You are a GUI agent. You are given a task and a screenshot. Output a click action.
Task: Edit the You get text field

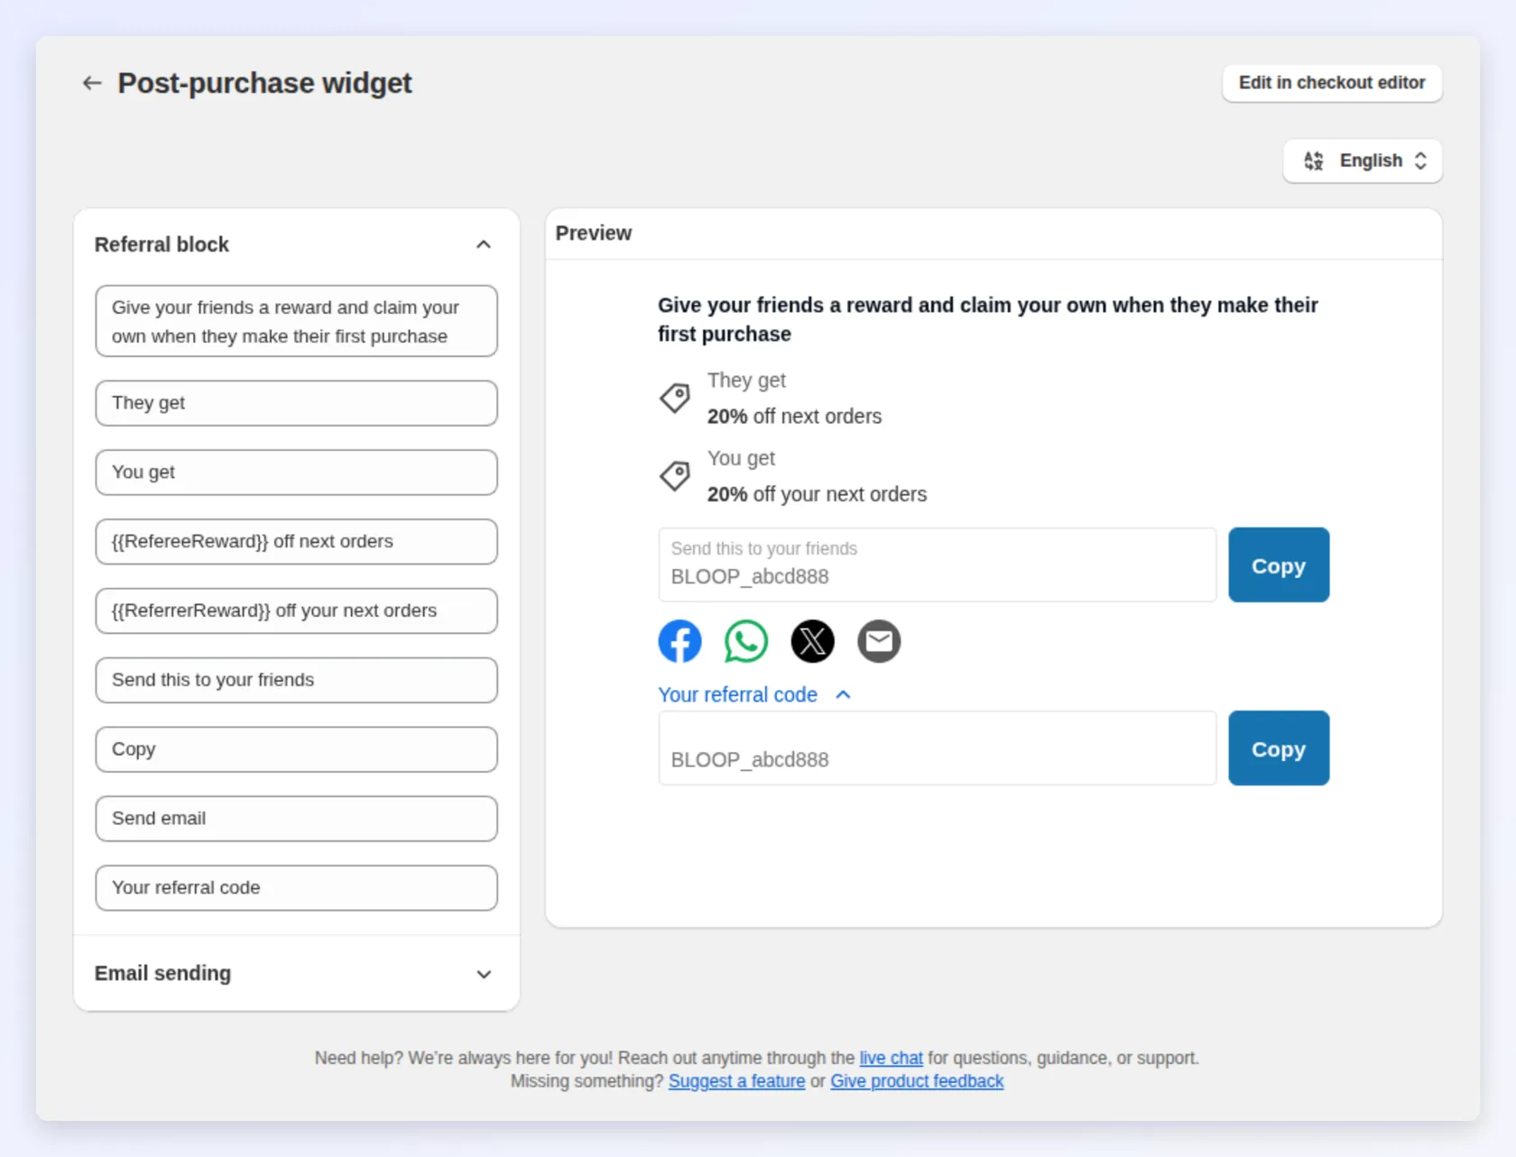296,473
